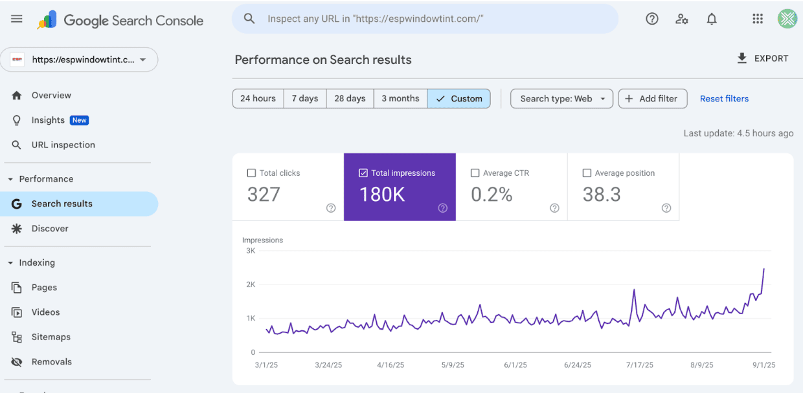Collapse the Indexing section
Image resolution: width=803 pixels, height=393 pixels.
point(10,263)
